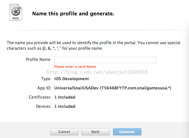Click the UniversalSnailUSADev App ID value

tap(113, 88)
